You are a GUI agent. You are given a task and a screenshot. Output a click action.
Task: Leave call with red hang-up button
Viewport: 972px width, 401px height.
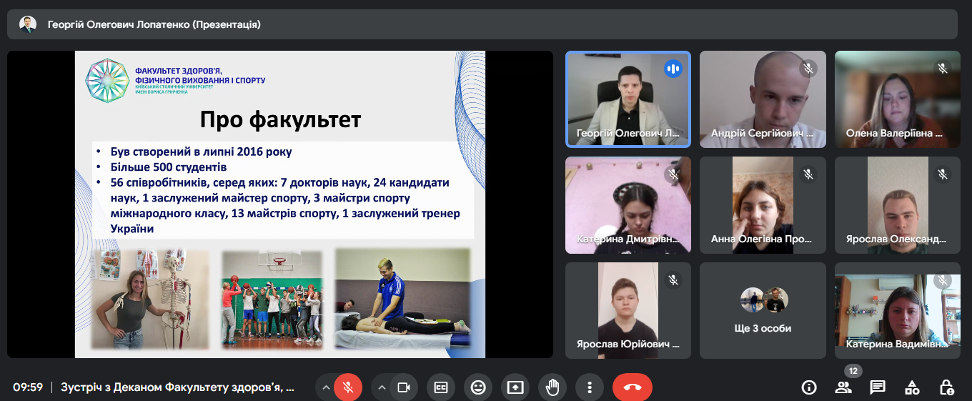[x=633, y=387]
